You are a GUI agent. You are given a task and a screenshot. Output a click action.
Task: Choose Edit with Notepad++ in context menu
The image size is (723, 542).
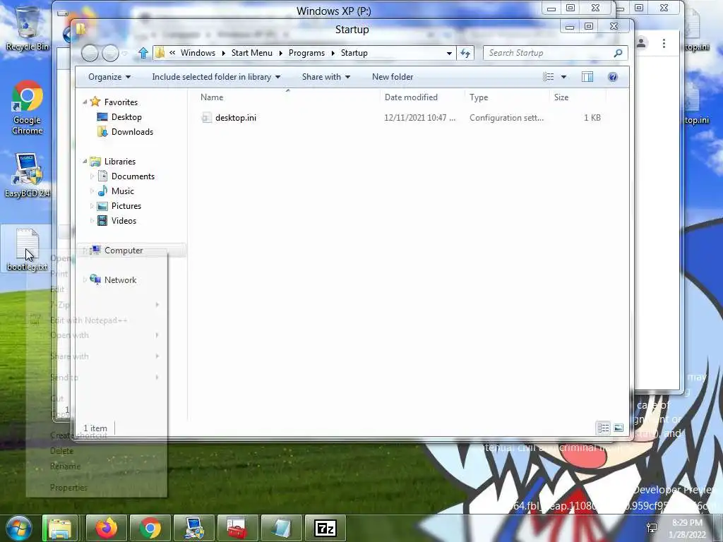point(96,320)
